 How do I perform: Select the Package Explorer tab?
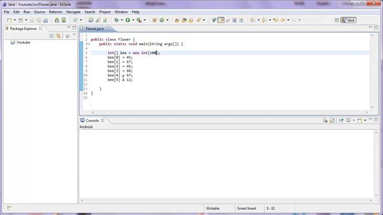(23, 29)
